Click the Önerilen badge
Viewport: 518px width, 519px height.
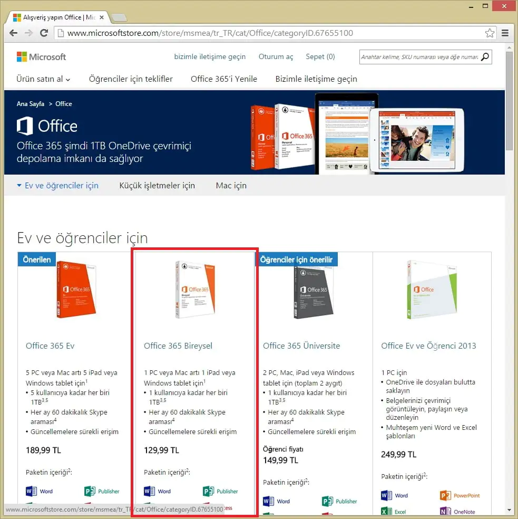(x=37, y=259)
